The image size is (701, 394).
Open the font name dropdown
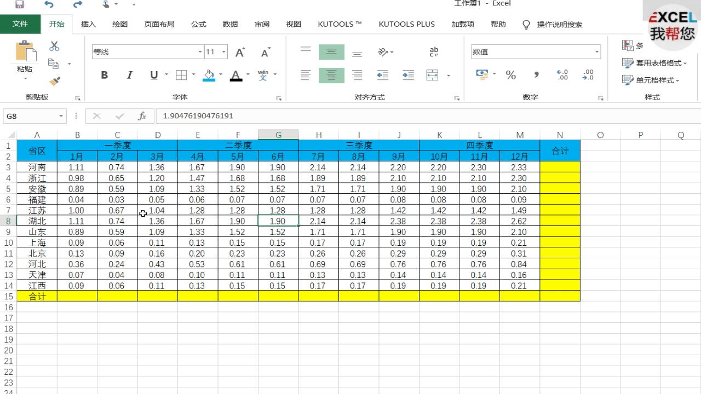pyautogui.click(x=199, y=51)
